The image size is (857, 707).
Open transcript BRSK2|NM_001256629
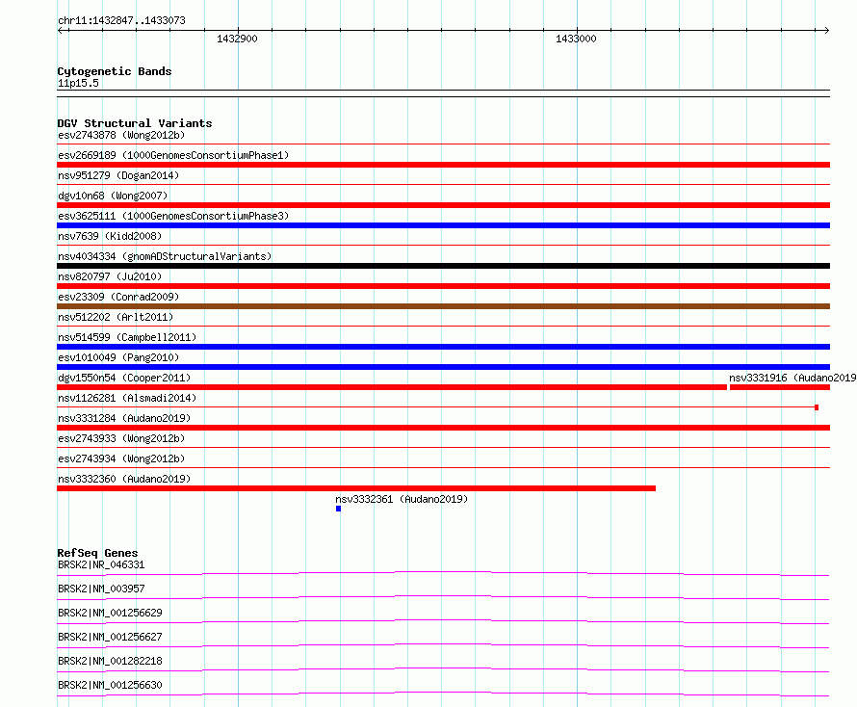click(110, 613)
